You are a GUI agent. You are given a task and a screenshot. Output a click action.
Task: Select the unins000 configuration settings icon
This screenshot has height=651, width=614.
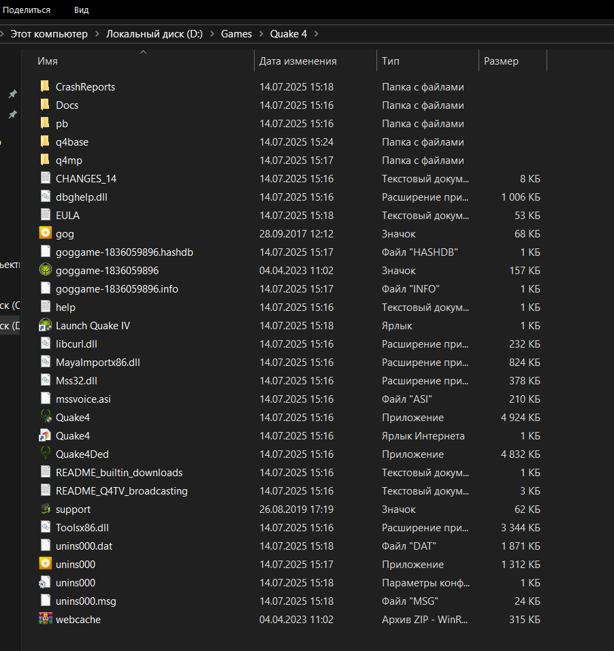46,582
